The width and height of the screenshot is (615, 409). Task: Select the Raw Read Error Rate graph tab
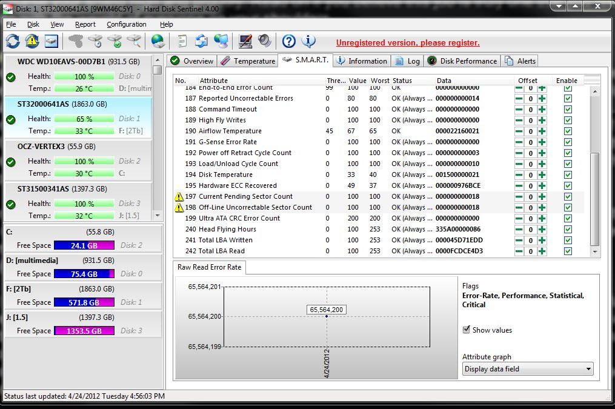click(210, 267)
